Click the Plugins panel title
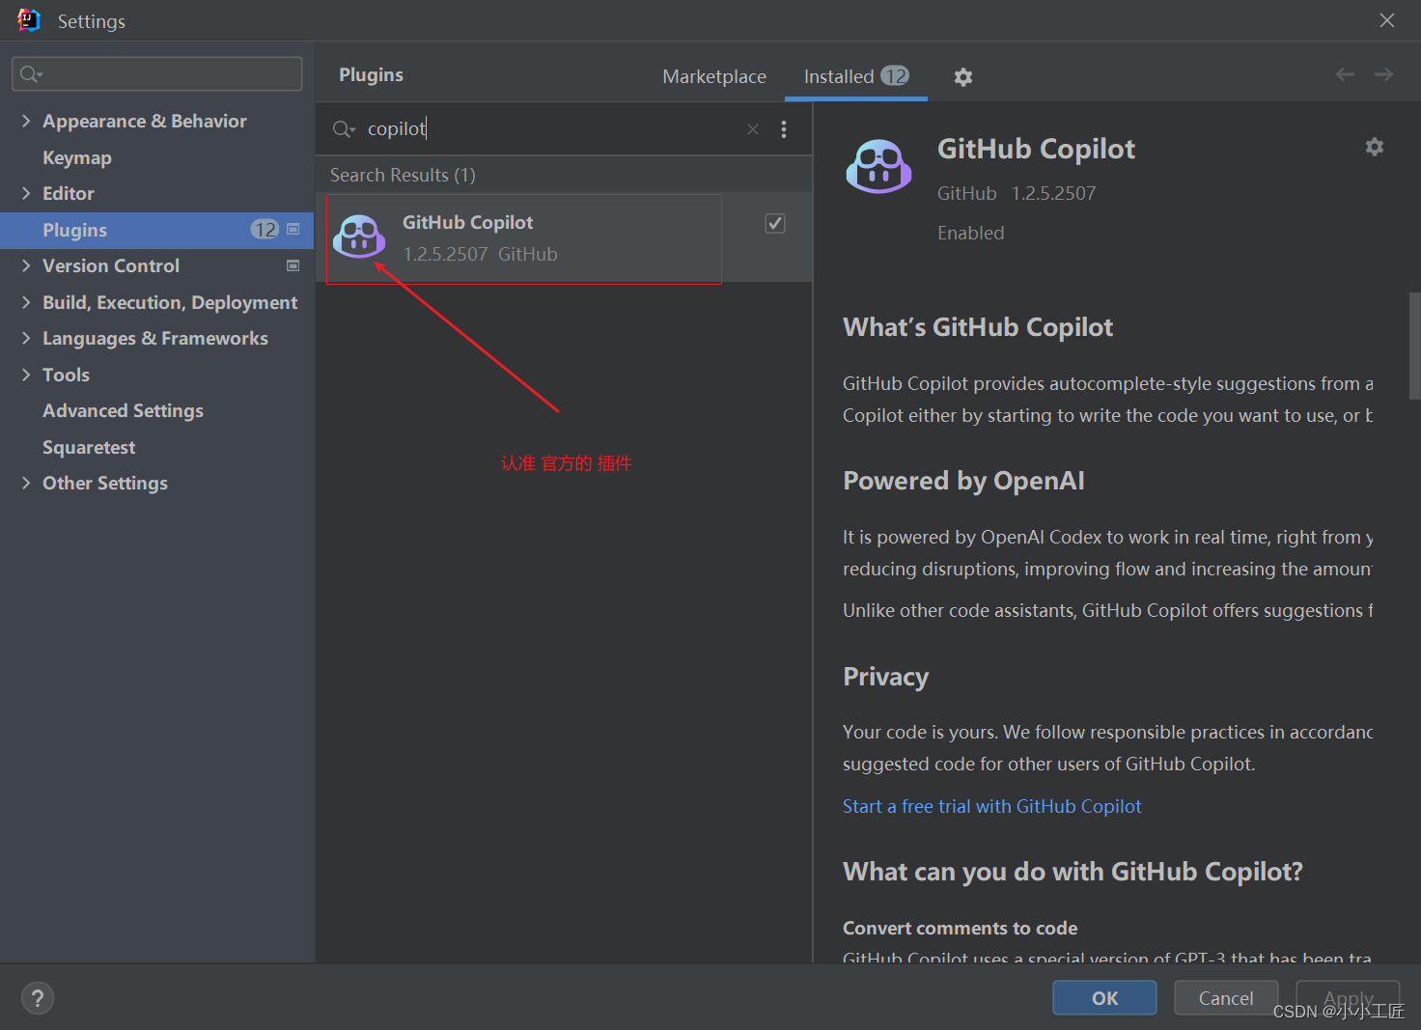 point(371,75)
